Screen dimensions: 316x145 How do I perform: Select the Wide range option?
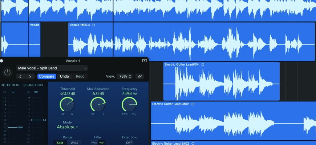[x=74, y=143]
